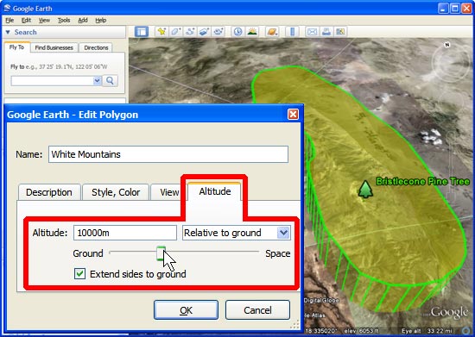
Task: Open the Tools menu
Action: [x=64, y=20]
